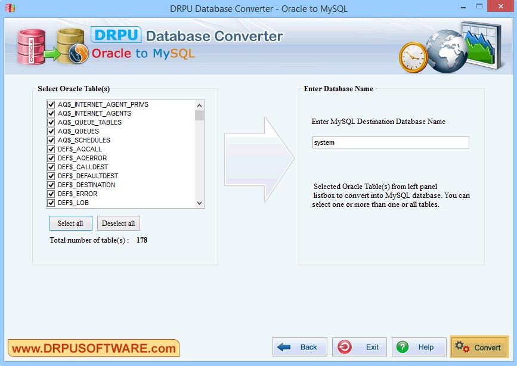This screenshot has width=517, height=366.
Task: Toggle the DEF$_DESTINATION checkbox
Action: pyautogui.click(x=51, y=184)
